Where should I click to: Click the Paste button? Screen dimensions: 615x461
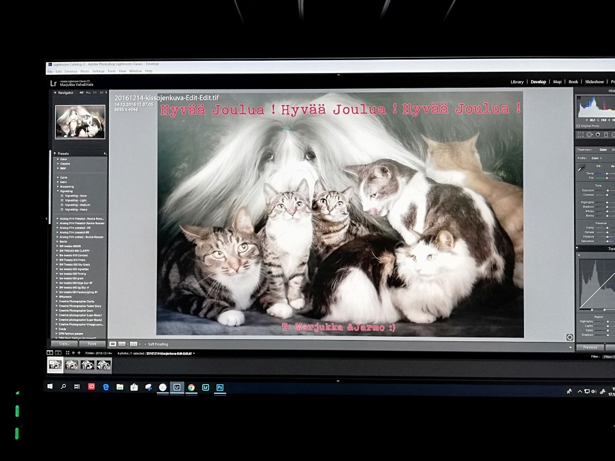[92, 343]
